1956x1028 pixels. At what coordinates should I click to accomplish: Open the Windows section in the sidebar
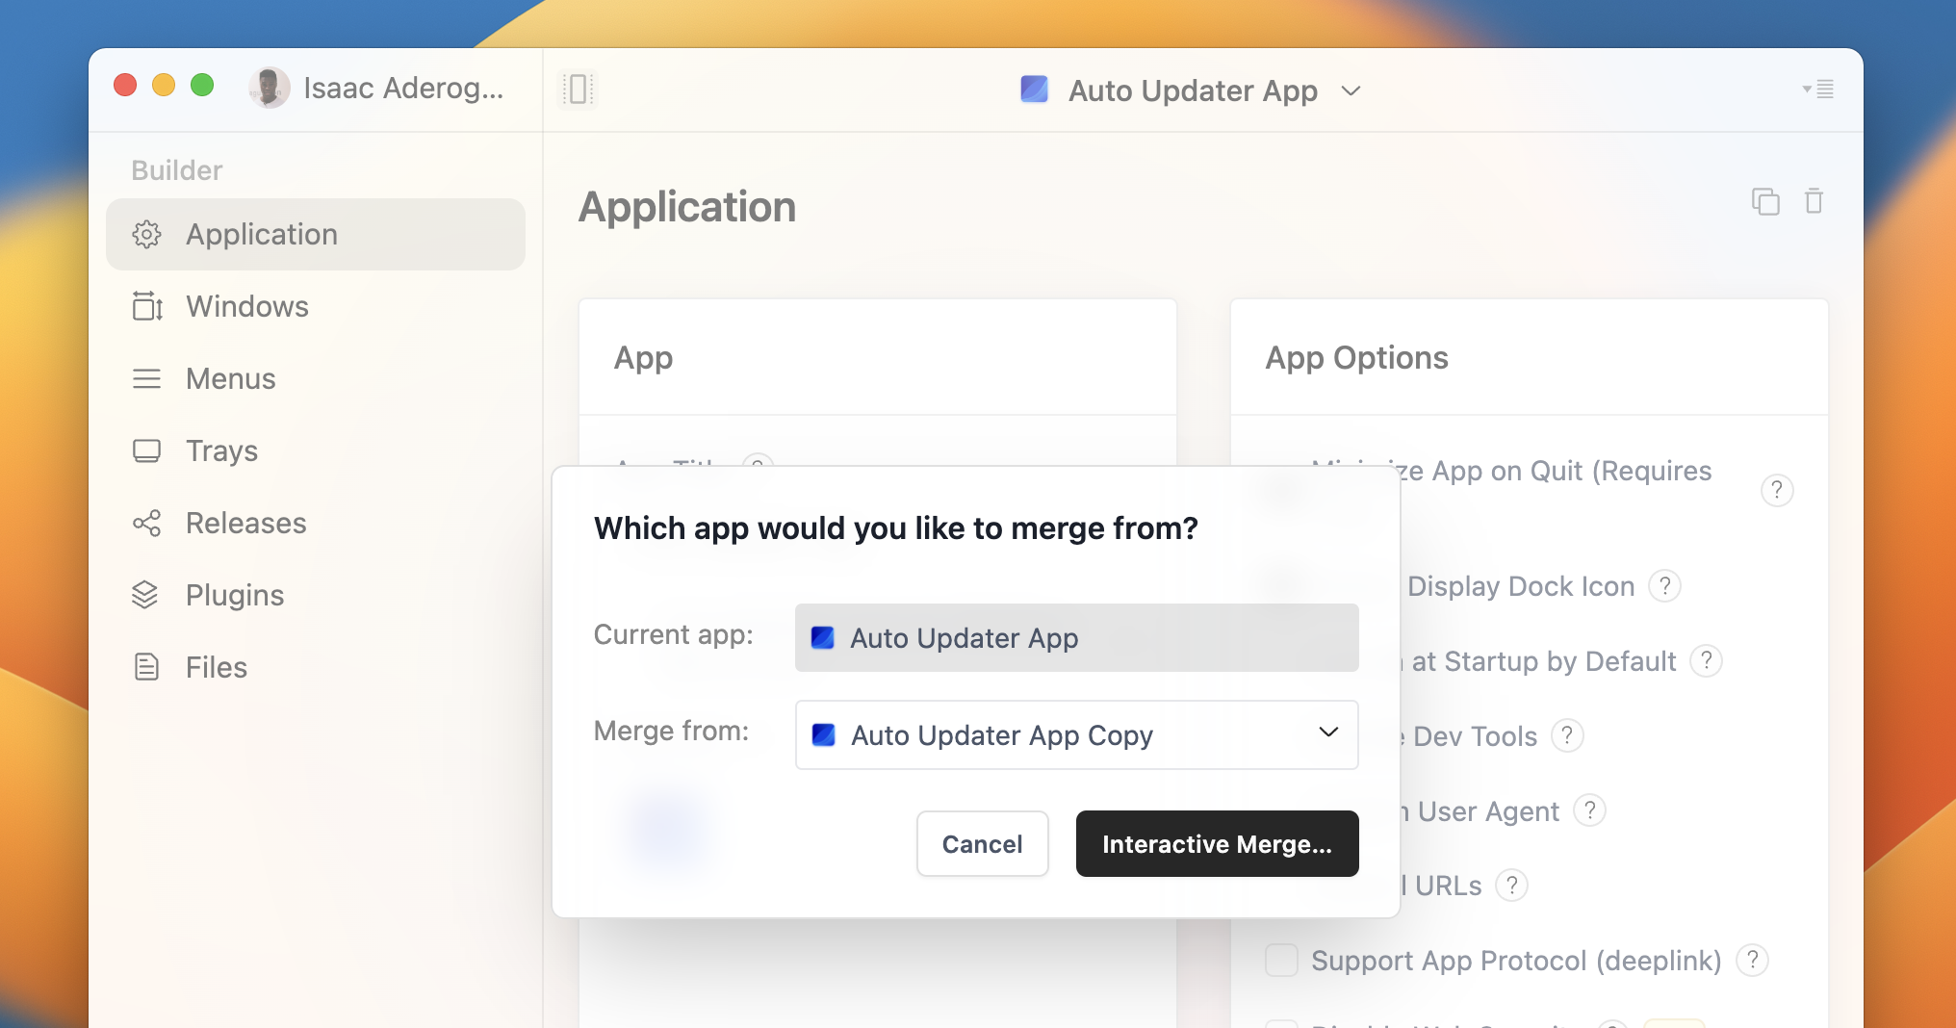point(245,306)
